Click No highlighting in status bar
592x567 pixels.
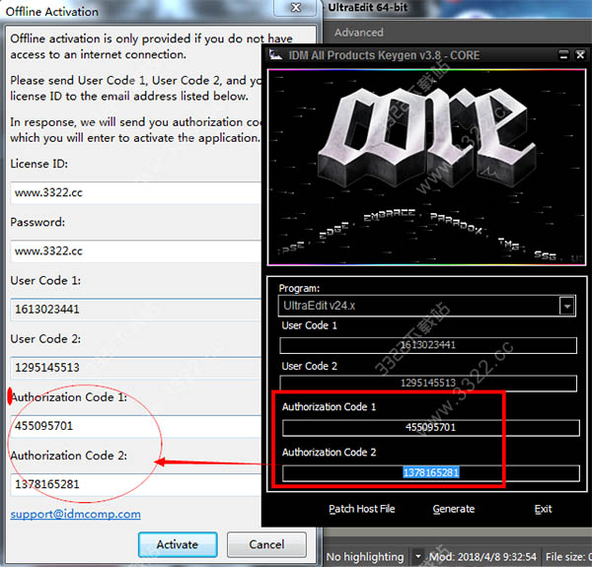point(365,557)
